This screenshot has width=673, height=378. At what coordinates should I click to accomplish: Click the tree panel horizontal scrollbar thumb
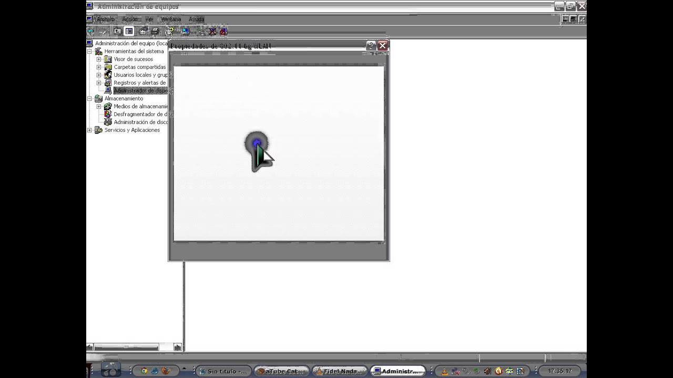click(126, 347)
